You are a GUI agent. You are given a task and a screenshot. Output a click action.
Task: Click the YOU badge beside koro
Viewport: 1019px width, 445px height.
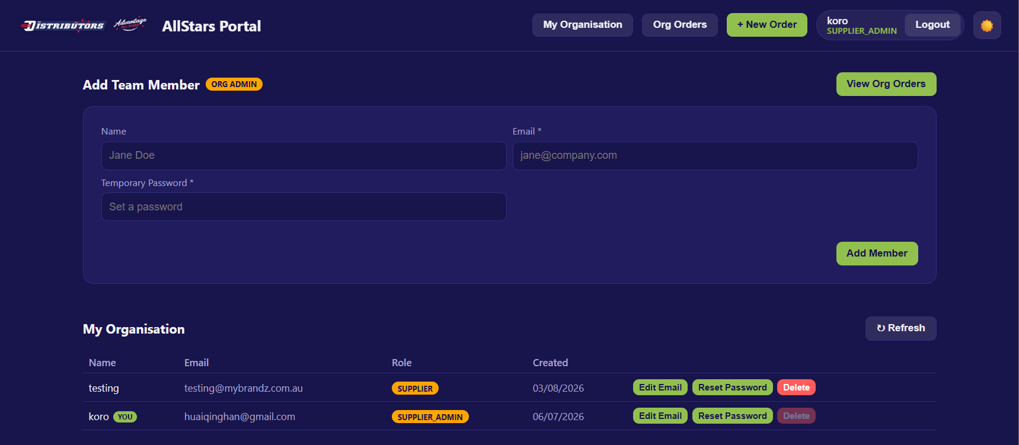(x=125, y=417)
